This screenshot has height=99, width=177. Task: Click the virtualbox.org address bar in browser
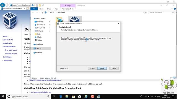click(x=21, y=5)
